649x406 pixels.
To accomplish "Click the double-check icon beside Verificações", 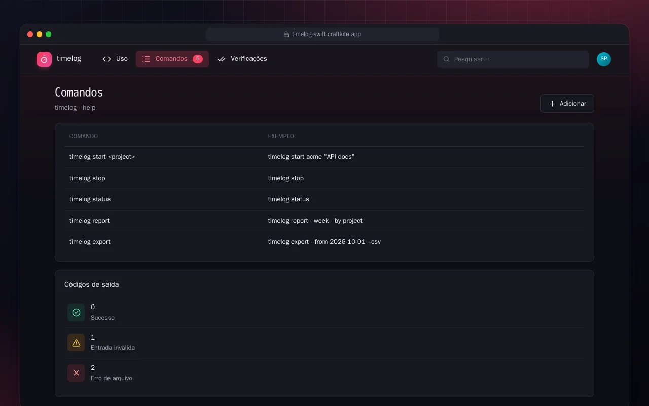I will point(221,59).
